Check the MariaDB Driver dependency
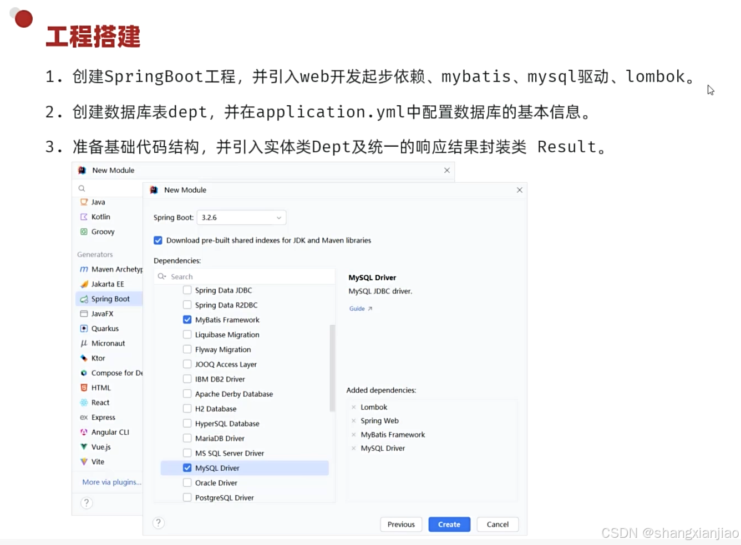 [187, 438]
